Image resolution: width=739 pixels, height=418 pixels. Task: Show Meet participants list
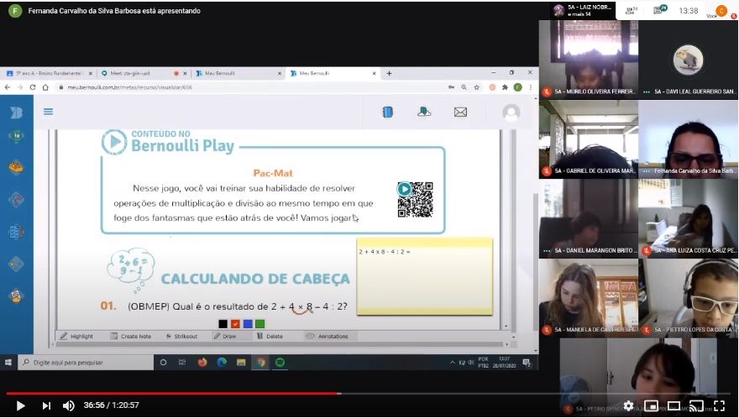pyautogui.click(x=632, y=10)
